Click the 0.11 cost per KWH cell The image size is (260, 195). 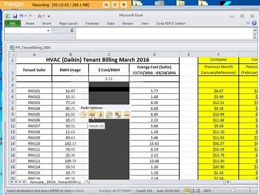click(109, 79)
